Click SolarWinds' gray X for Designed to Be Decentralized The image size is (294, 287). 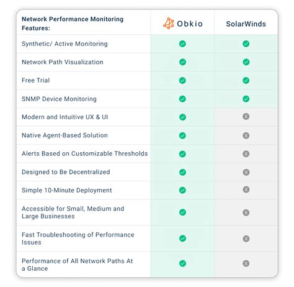coord(246,172)
